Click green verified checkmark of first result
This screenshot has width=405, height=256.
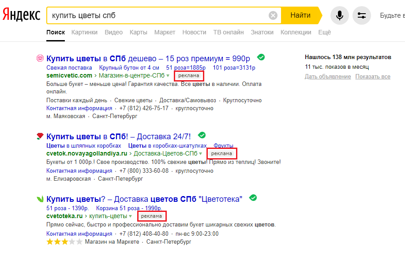(261, 57)
